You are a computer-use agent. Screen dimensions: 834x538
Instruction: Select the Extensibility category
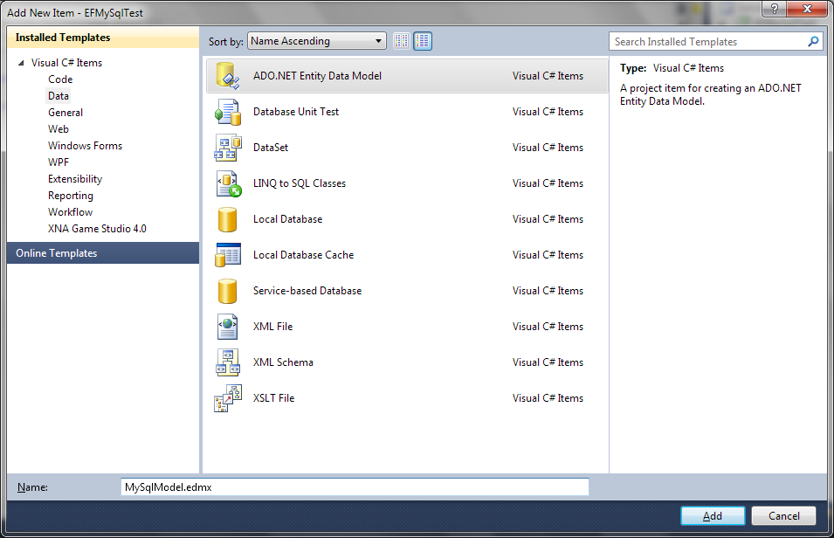75,179
